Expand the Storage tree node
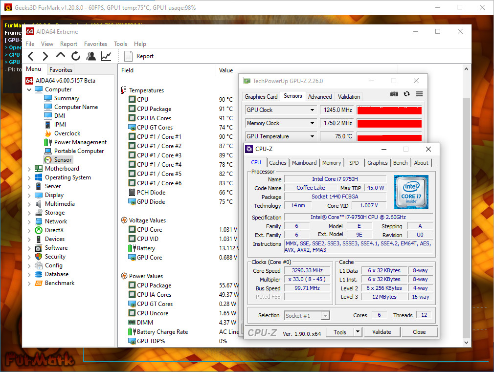Viewport: 494px width, 372px height. pyautogui.click(x=29, y=213)
